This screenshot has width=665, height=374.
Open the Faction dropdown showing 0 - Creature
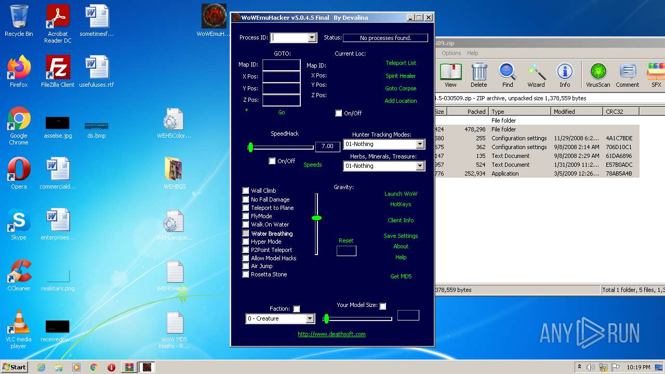coord(310,318)
